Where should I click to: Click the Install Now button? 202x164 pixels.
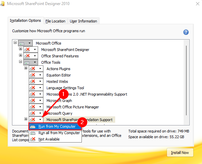coord(180,153)
